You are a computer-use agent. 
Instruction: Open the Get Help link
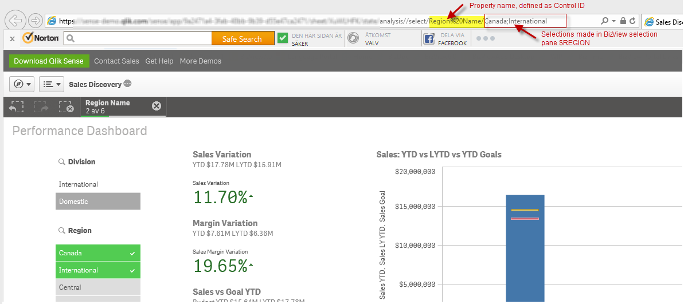(x=159, y=61)
